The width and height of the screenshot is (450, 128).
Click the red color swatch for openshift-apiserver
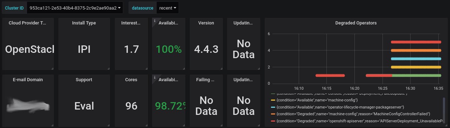273,121
